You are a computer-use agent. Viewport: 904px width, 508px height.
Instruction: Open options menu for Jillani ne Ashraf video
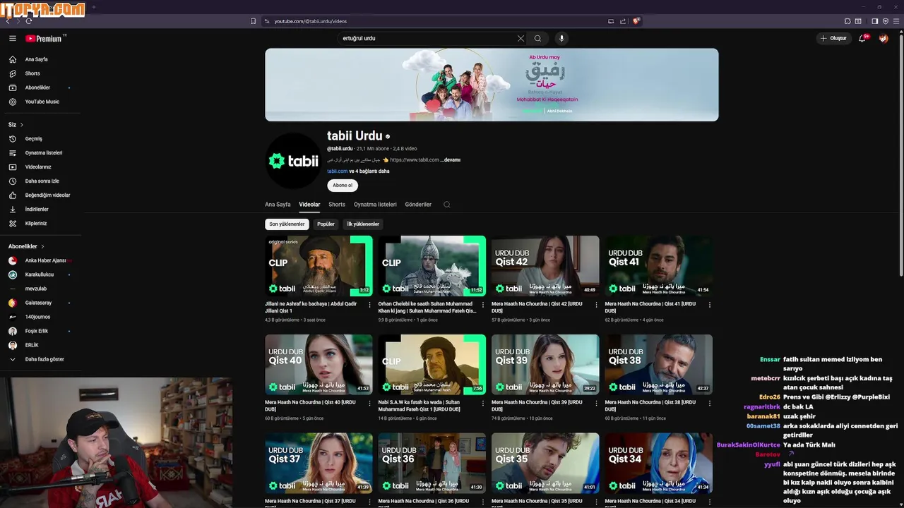pos(369,305)
